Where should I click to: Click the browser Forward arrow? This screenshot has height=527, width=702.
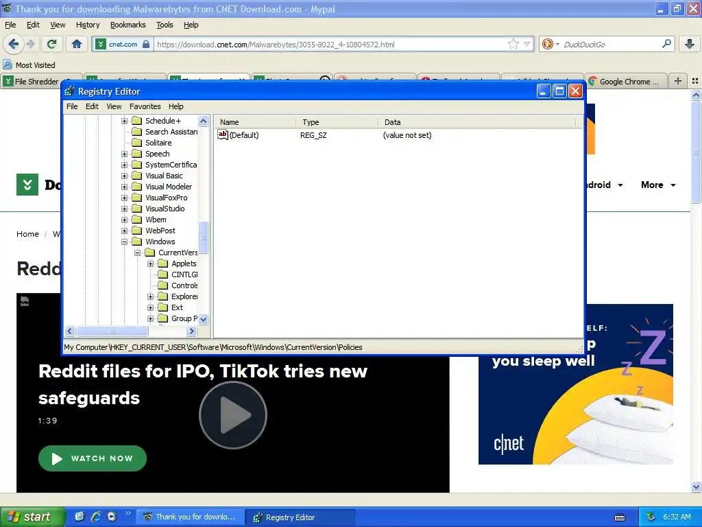(x=30, y=44)
